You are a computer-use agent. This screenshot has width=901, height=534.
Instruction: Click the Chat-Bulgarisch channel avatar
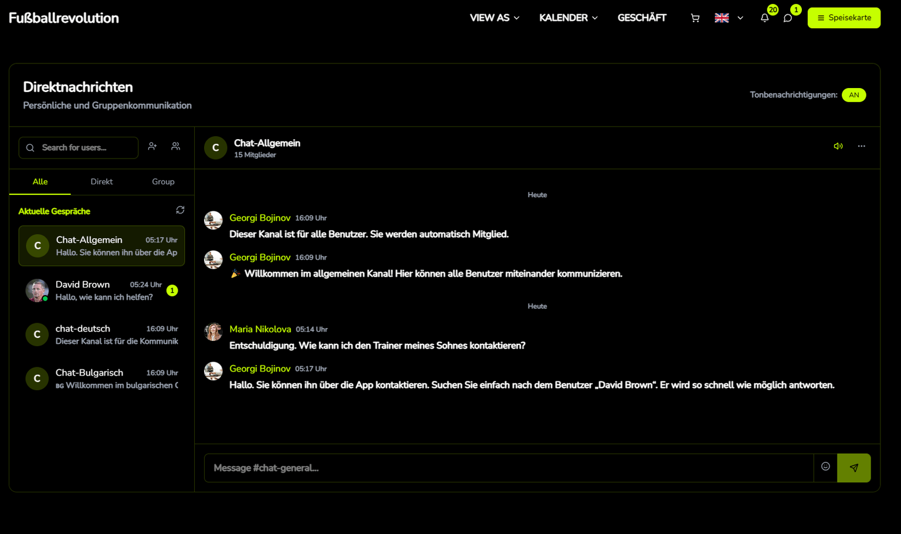[37, 378]
